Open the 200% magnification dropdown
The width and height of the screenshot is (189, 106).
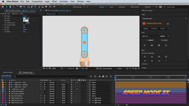click(56, 69)
